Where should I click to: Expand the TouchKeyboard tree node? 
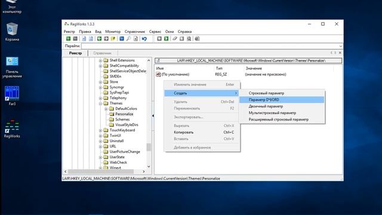(x=100, y=130)
